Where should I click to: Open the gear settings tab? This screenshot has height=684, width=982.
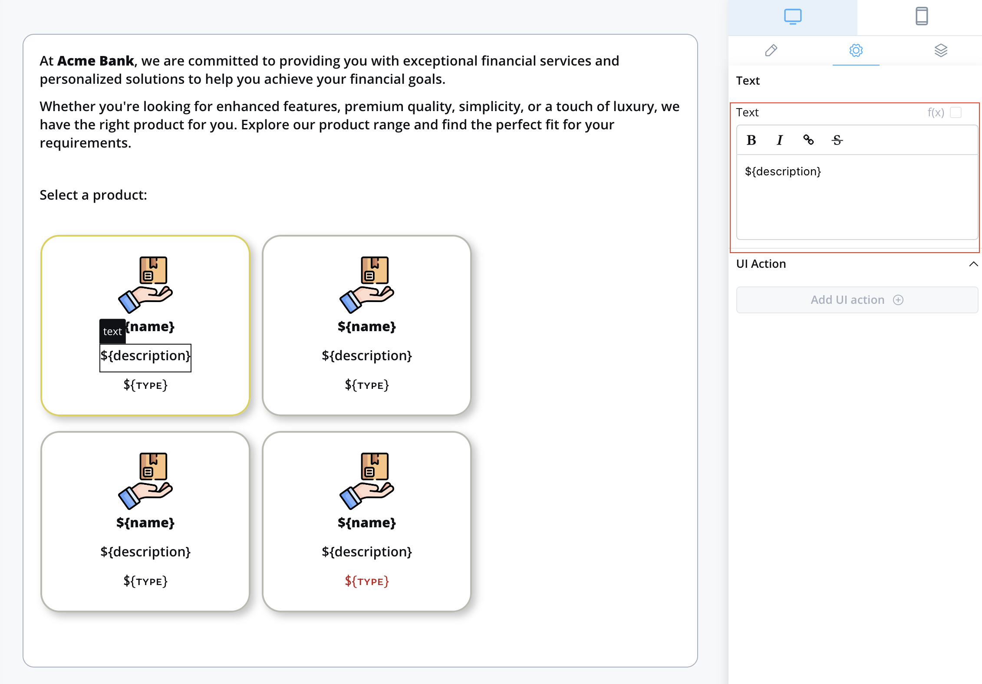pyautogui.click(x=856, y=50)
